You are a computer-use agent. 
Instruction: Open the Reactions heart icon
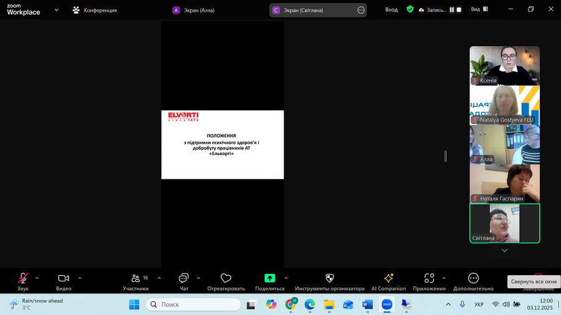226,278
